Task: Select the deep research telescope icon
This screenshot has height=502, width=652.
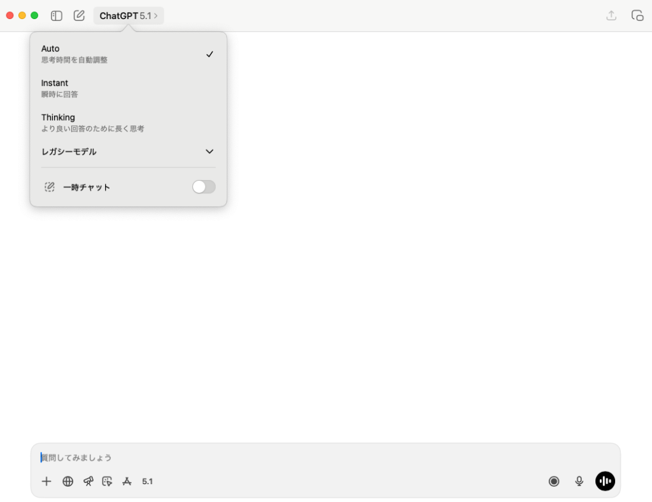Action: (x=88, y=482)
